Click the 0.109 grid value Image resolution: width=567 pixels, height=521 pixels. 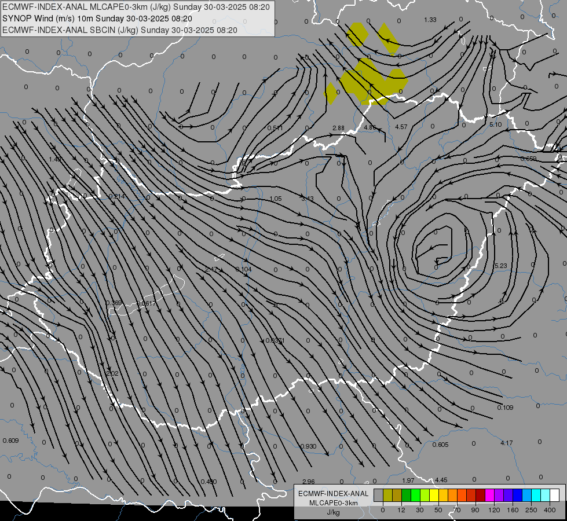[505, 408]
